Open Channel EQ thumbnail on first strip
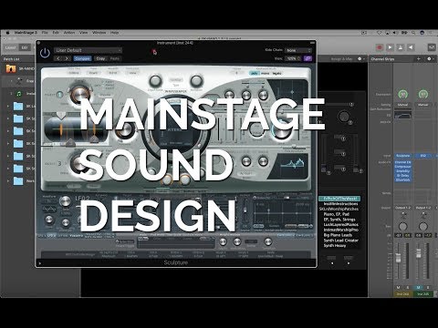The image size is (438, 328). [x=403, y=115]
